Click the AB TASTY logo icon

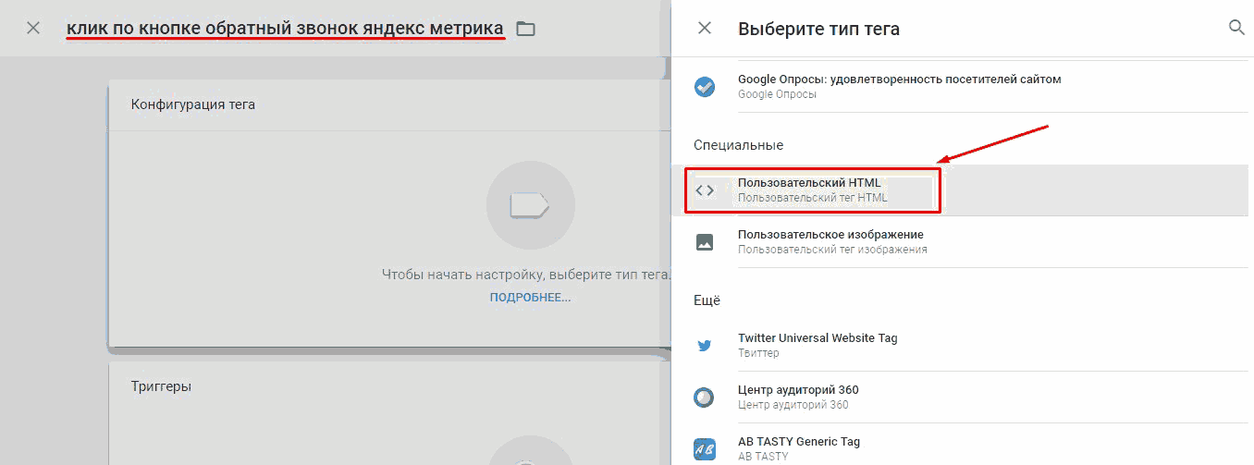click(705, 449)
